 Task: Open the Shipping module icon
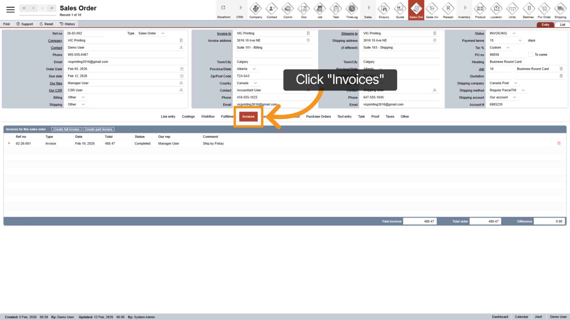(560, 10)
